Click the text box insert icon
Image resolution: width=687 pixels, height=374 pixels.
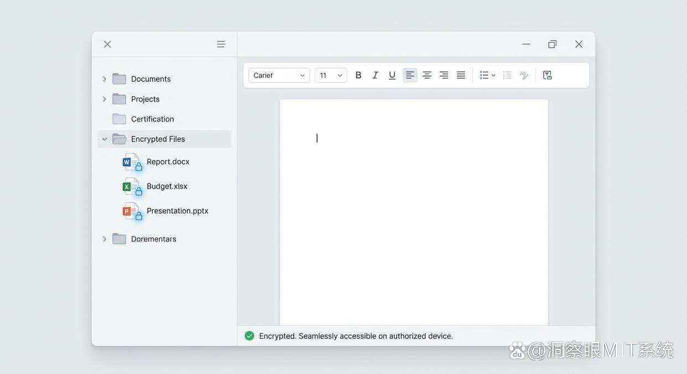[x=547, y=75]
